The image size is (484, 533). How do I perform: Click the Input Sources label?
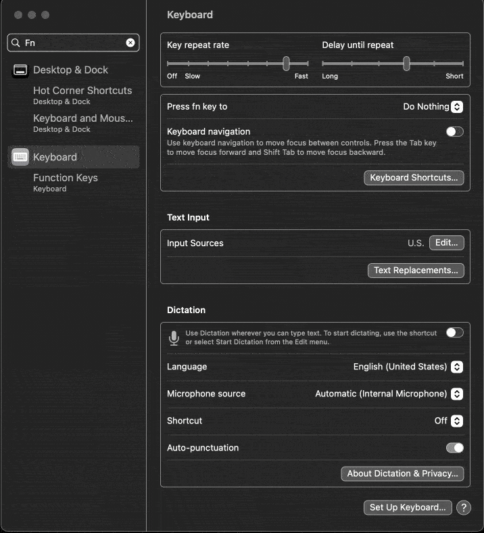[x=195, y=244]
